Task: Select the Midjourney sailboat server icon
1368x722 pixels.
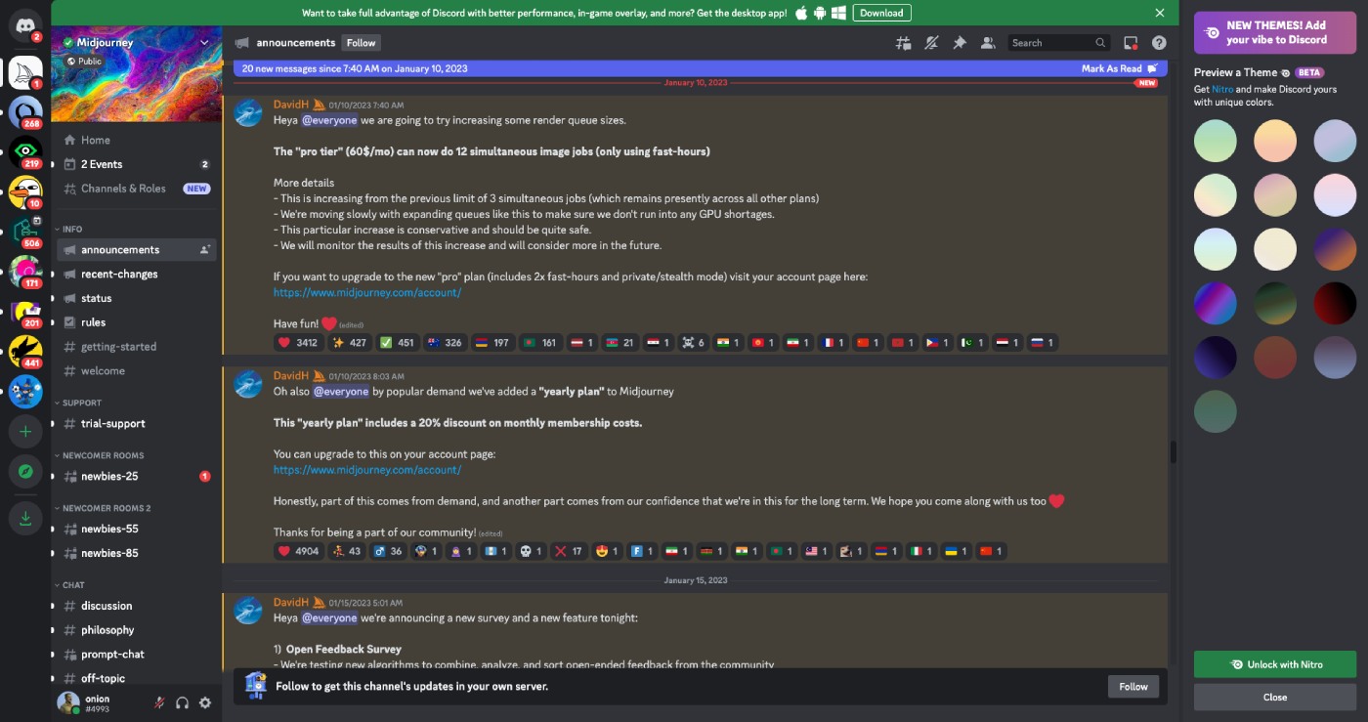Action: [x=25, y=72]
